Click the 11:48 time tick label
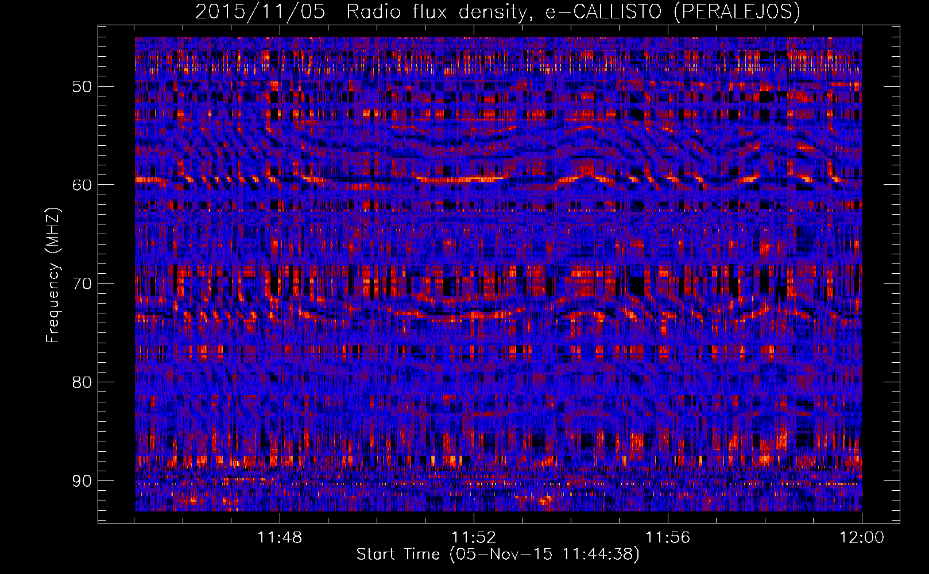 pyautogui.click(x=280, y=538)
